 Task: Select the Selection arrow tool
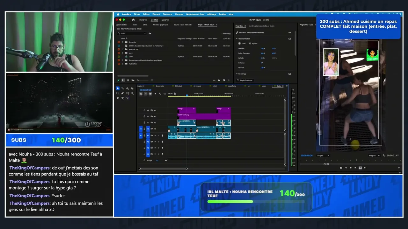coord(118,88)
